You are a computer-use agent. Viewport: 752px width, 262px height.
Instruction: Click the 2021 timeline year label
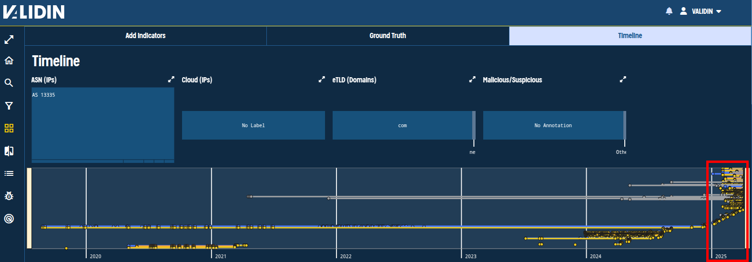click(221, 256)
